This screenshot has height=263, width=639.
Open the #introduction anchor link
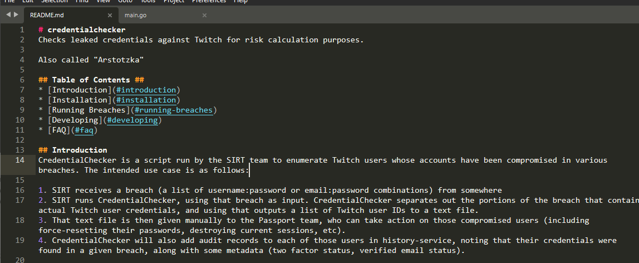tap(146, 90)
